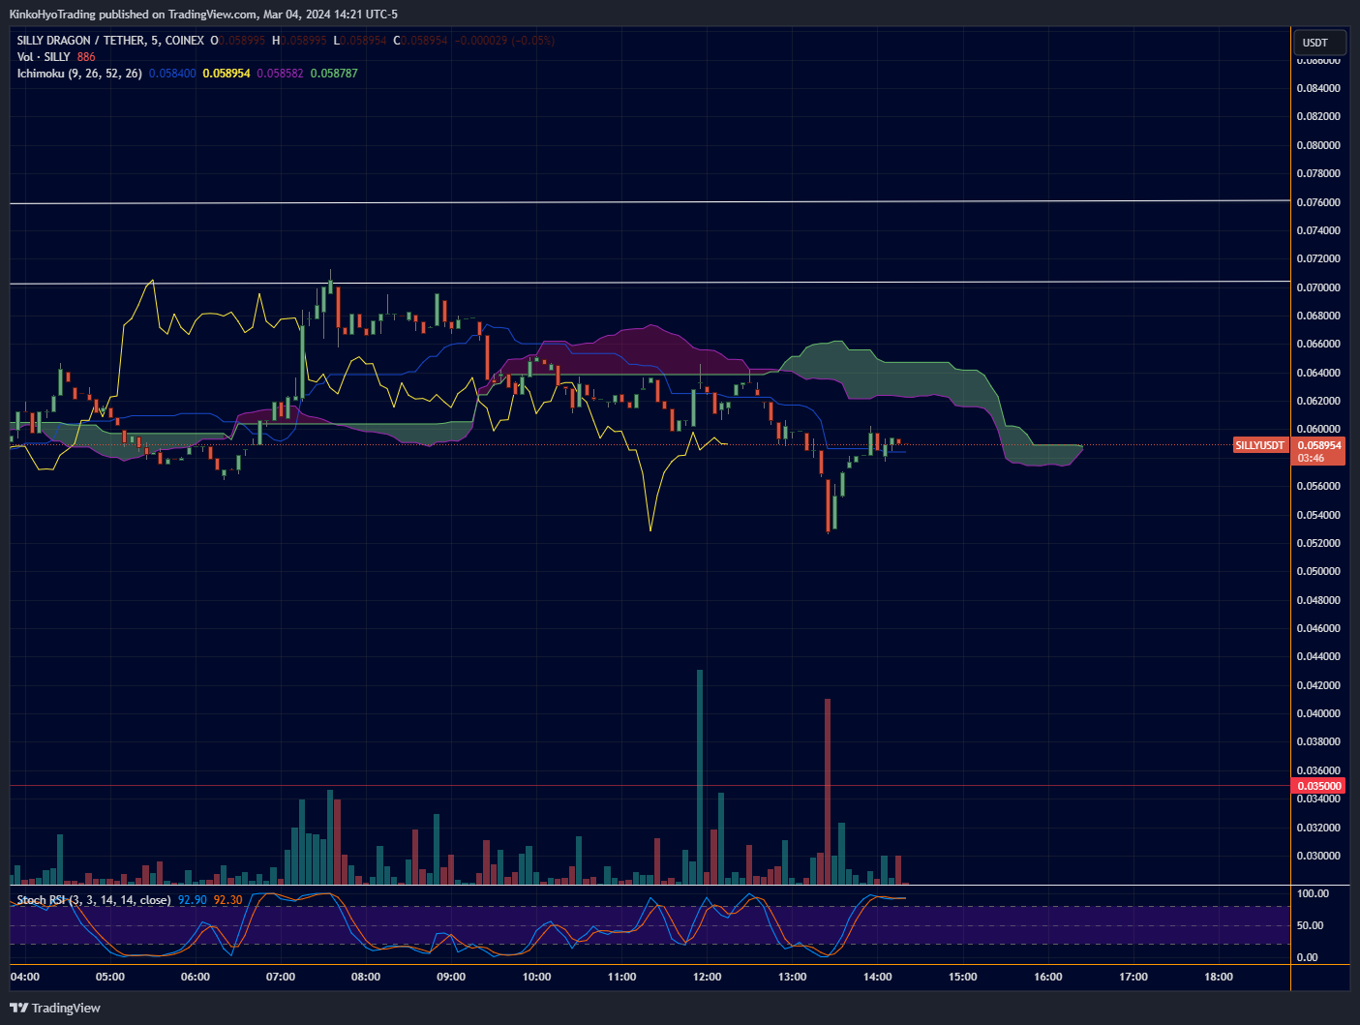
Task: Click the 10:00 time axis label
Action: pyautogui.click(x=536, y=977)
